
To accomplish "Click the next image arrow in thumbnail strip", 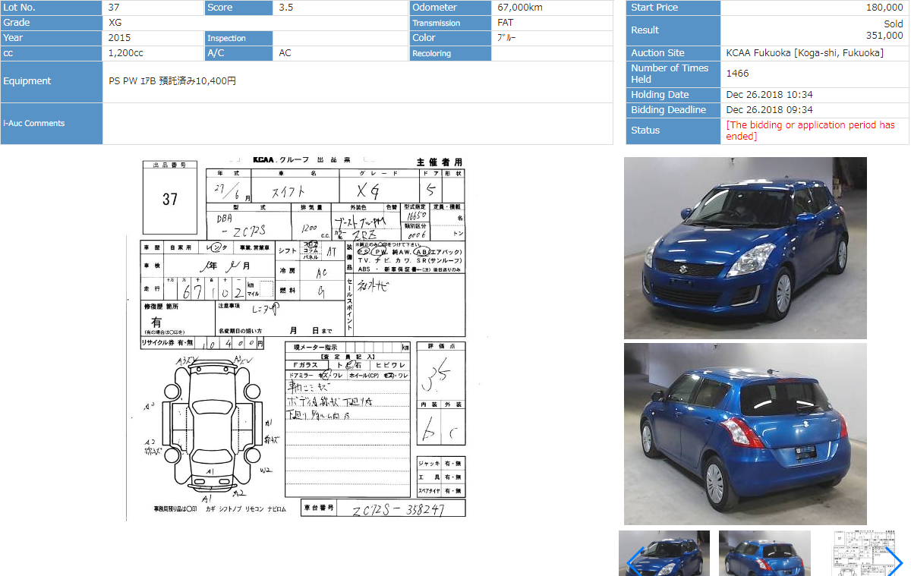I will [x=894, y=562].
